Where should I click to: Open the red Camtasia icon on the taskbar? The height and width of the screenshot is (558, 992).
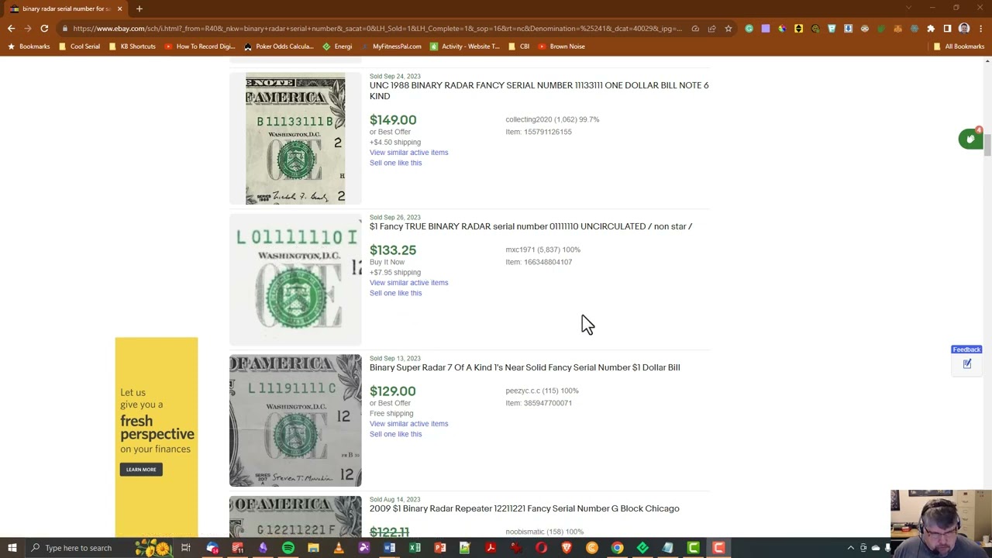tap(718, 548)
